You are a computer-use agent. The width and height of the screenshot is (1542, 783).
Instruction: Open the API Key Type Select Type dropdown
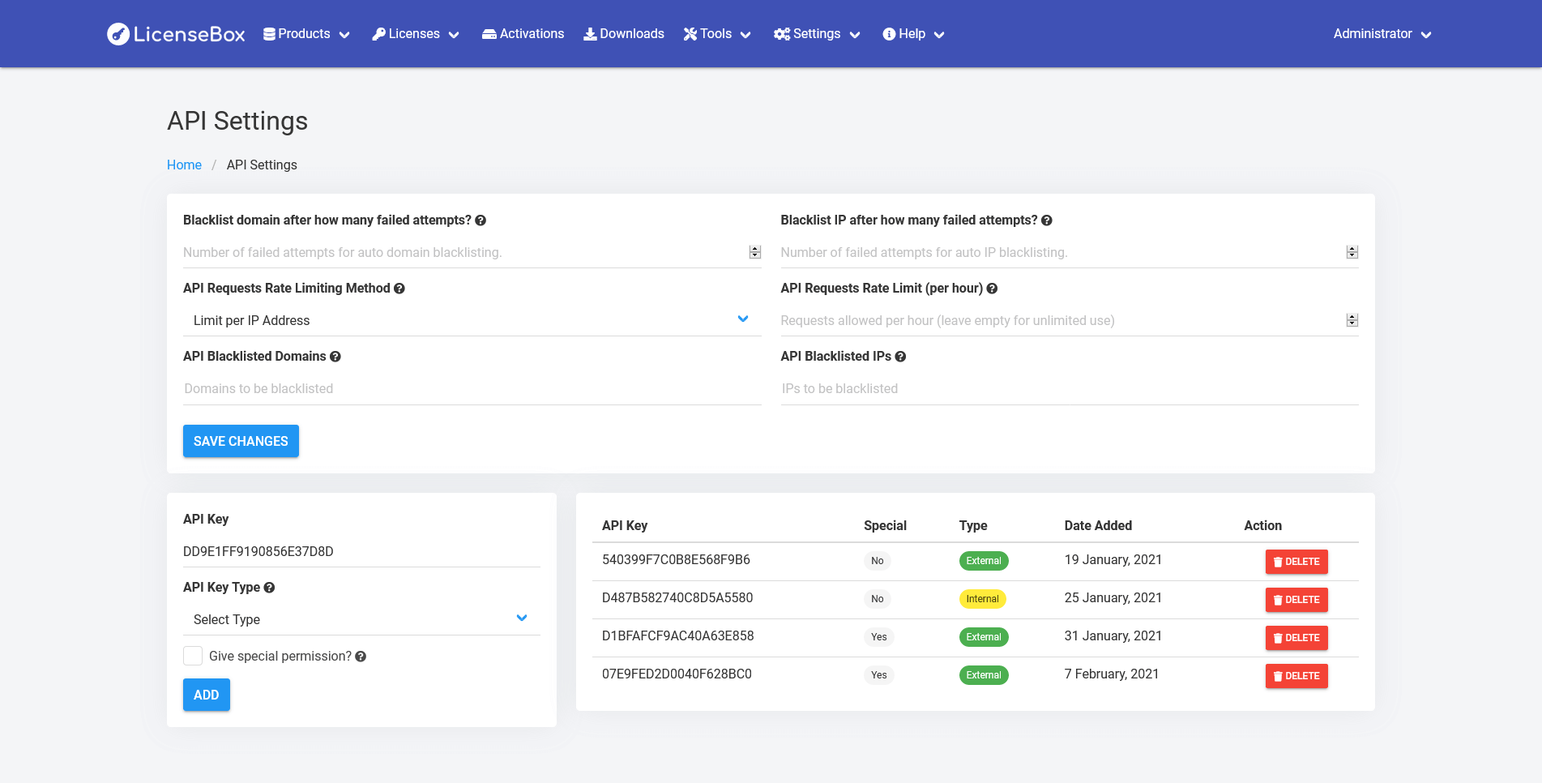pos(361,619)
